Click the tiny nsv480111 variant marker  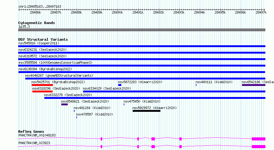point(196,85)
